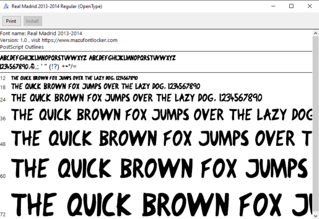Click the 72-point quick brown fox sample

pos(162,205)
